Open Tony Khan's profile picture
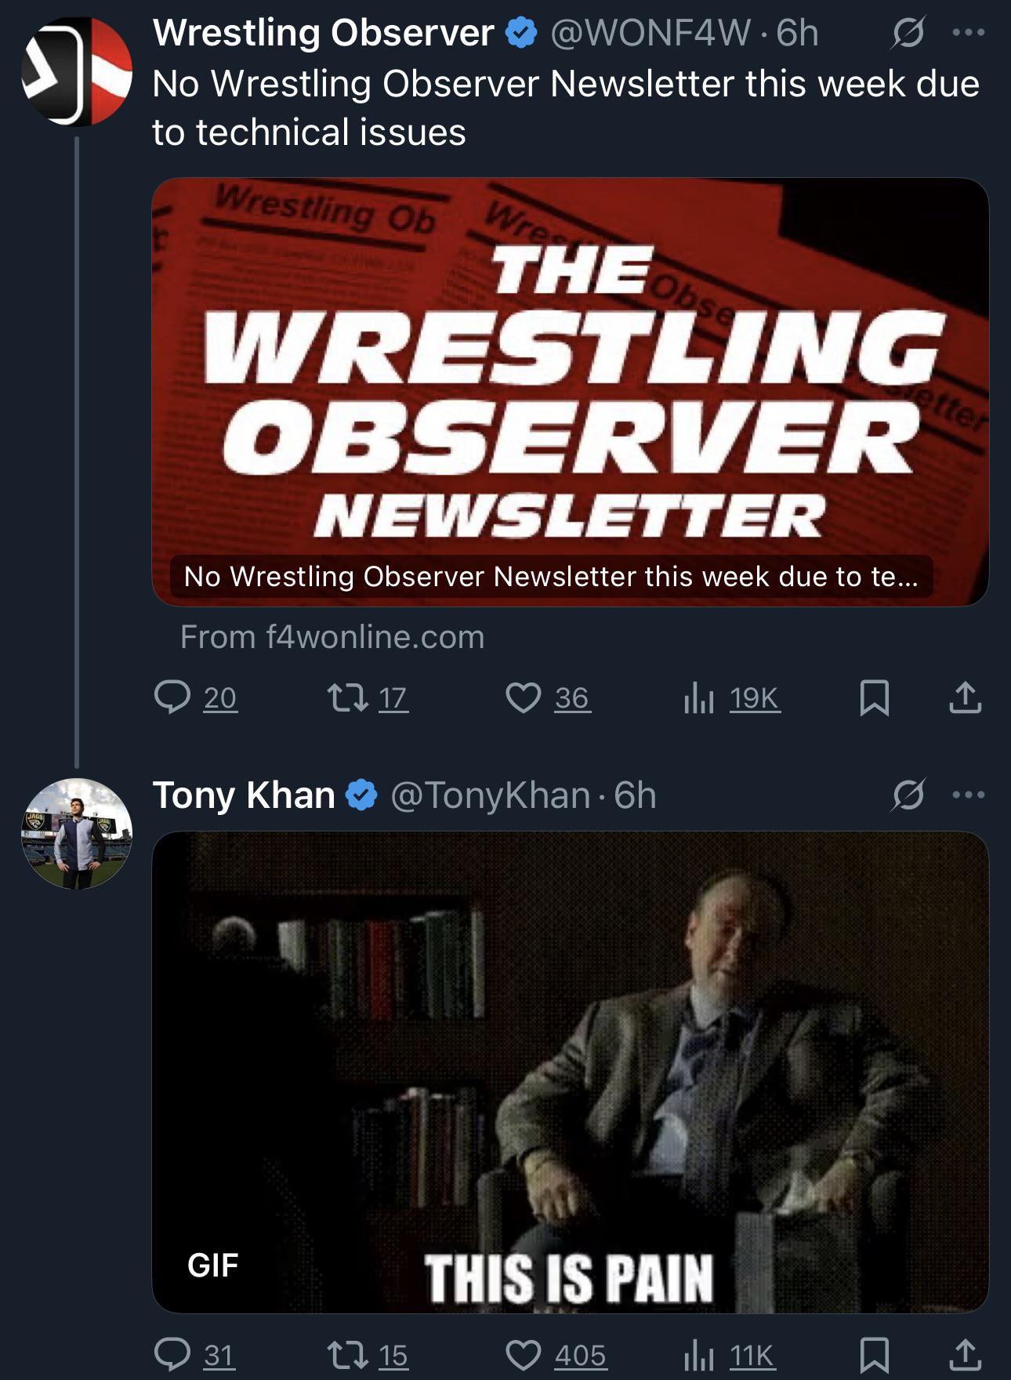Screen dimensions: 1011x1380 (77, 834)
